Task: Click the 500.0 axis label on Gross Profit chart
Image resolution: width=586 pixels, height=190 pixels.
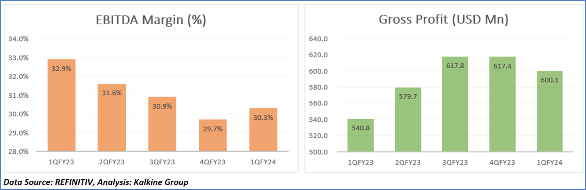Action: [x=318, y=152]
